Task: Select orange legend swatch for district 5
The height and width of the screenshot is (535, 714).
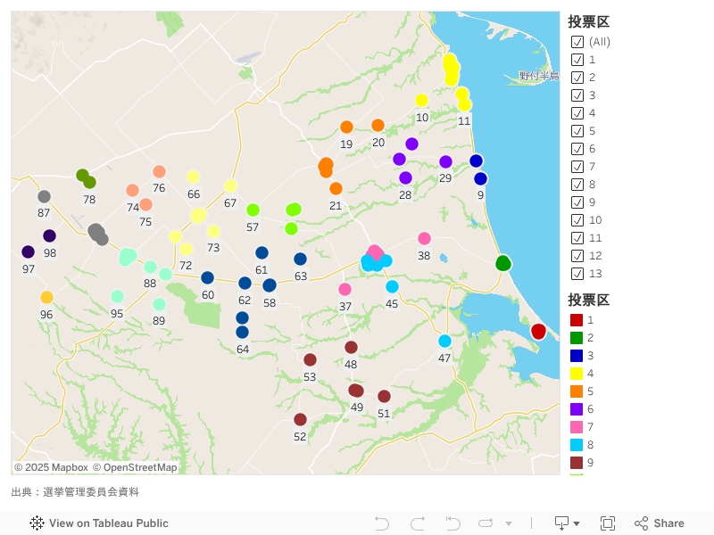Action: coord(577,391)
